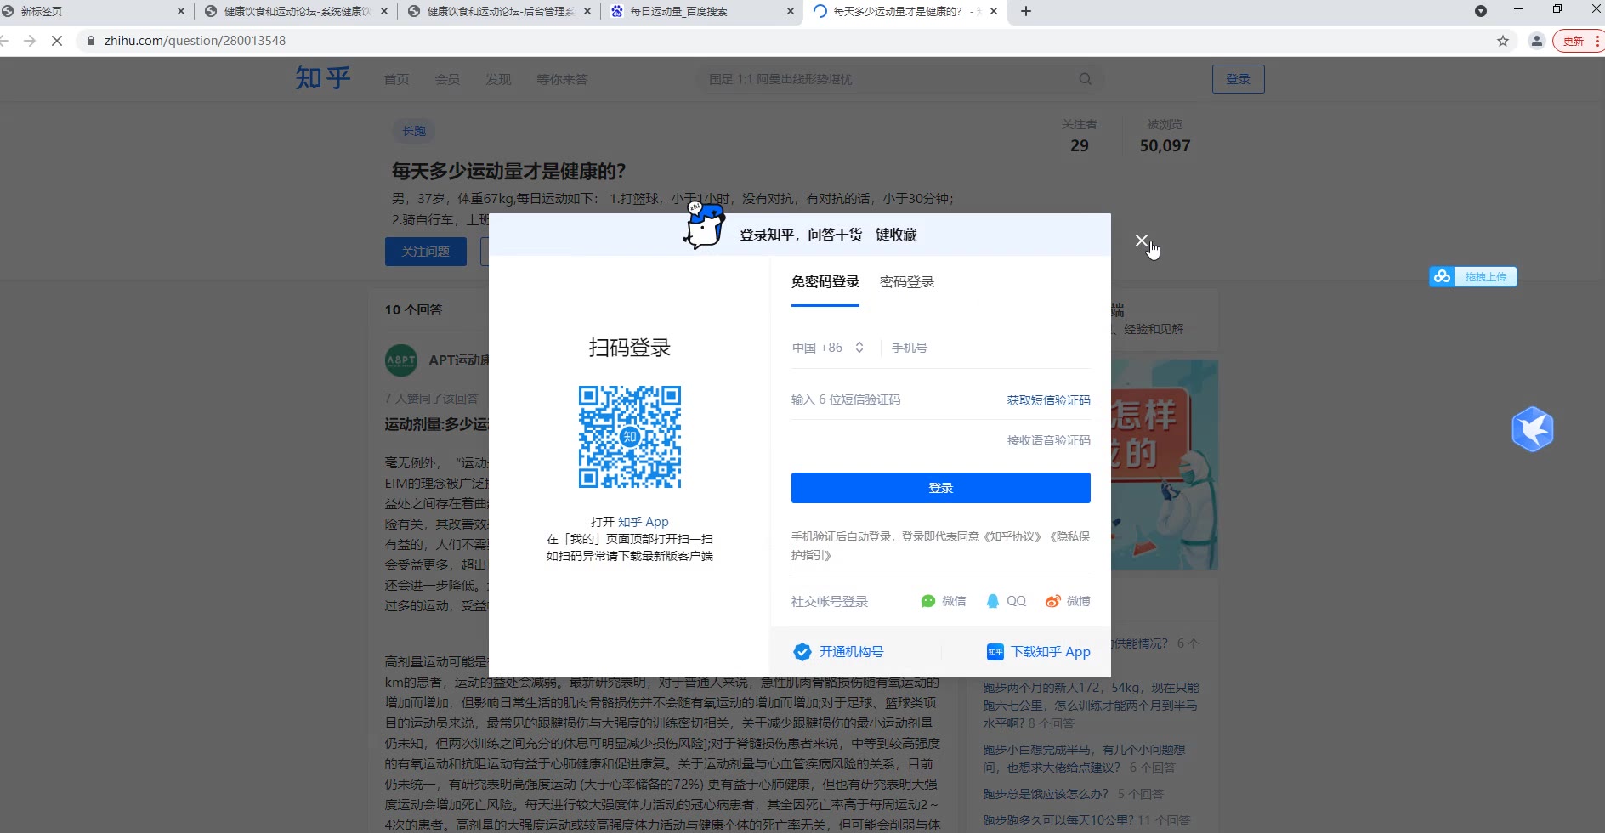Screen dimensions: 1605x833
Task: Click the blue bird floating icon
Action: click(x=1533, y=429)
